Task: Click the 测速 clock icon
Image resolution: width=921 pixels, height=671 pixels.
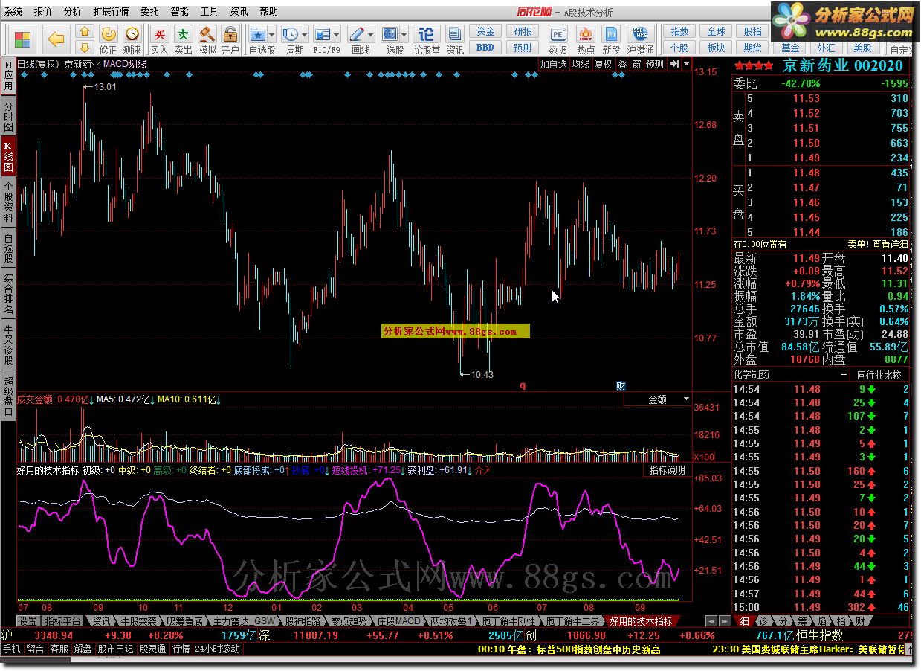Action: [x=132, y=34]
